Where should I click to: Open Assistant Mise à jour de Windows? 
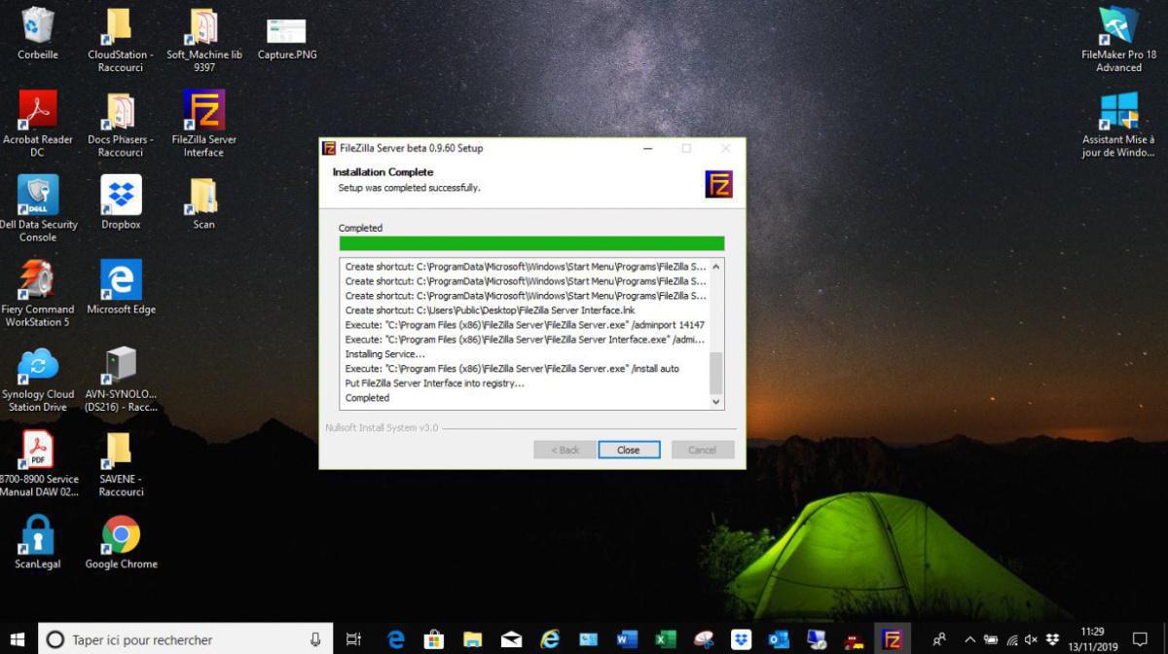(1118, 124)
